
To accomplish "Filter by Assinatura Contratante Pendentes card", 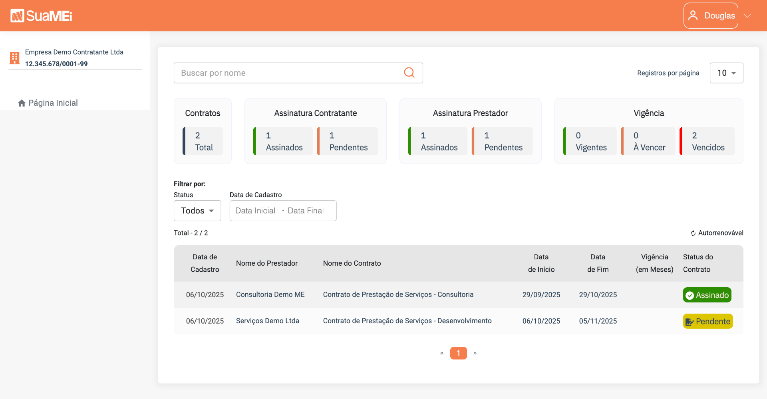I will 347,141.
